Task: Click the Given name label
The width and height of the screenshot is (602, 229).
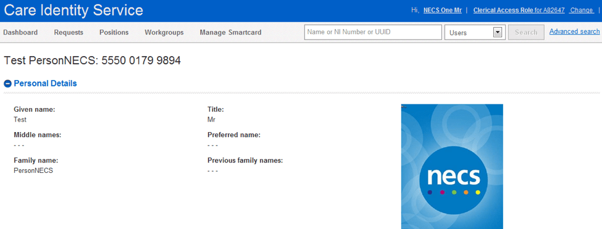Action: coord(35,110)
